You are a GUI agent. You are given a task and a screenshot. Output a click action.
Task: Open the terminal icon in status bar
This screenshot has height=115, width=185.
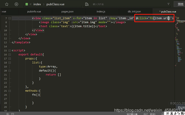pyautogui.click(x=13, y=114)
